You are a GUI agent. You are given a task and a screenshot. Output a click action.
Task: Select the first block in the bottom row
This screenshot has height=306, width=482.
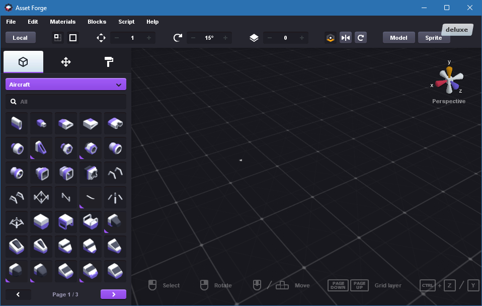coord(17,271)
